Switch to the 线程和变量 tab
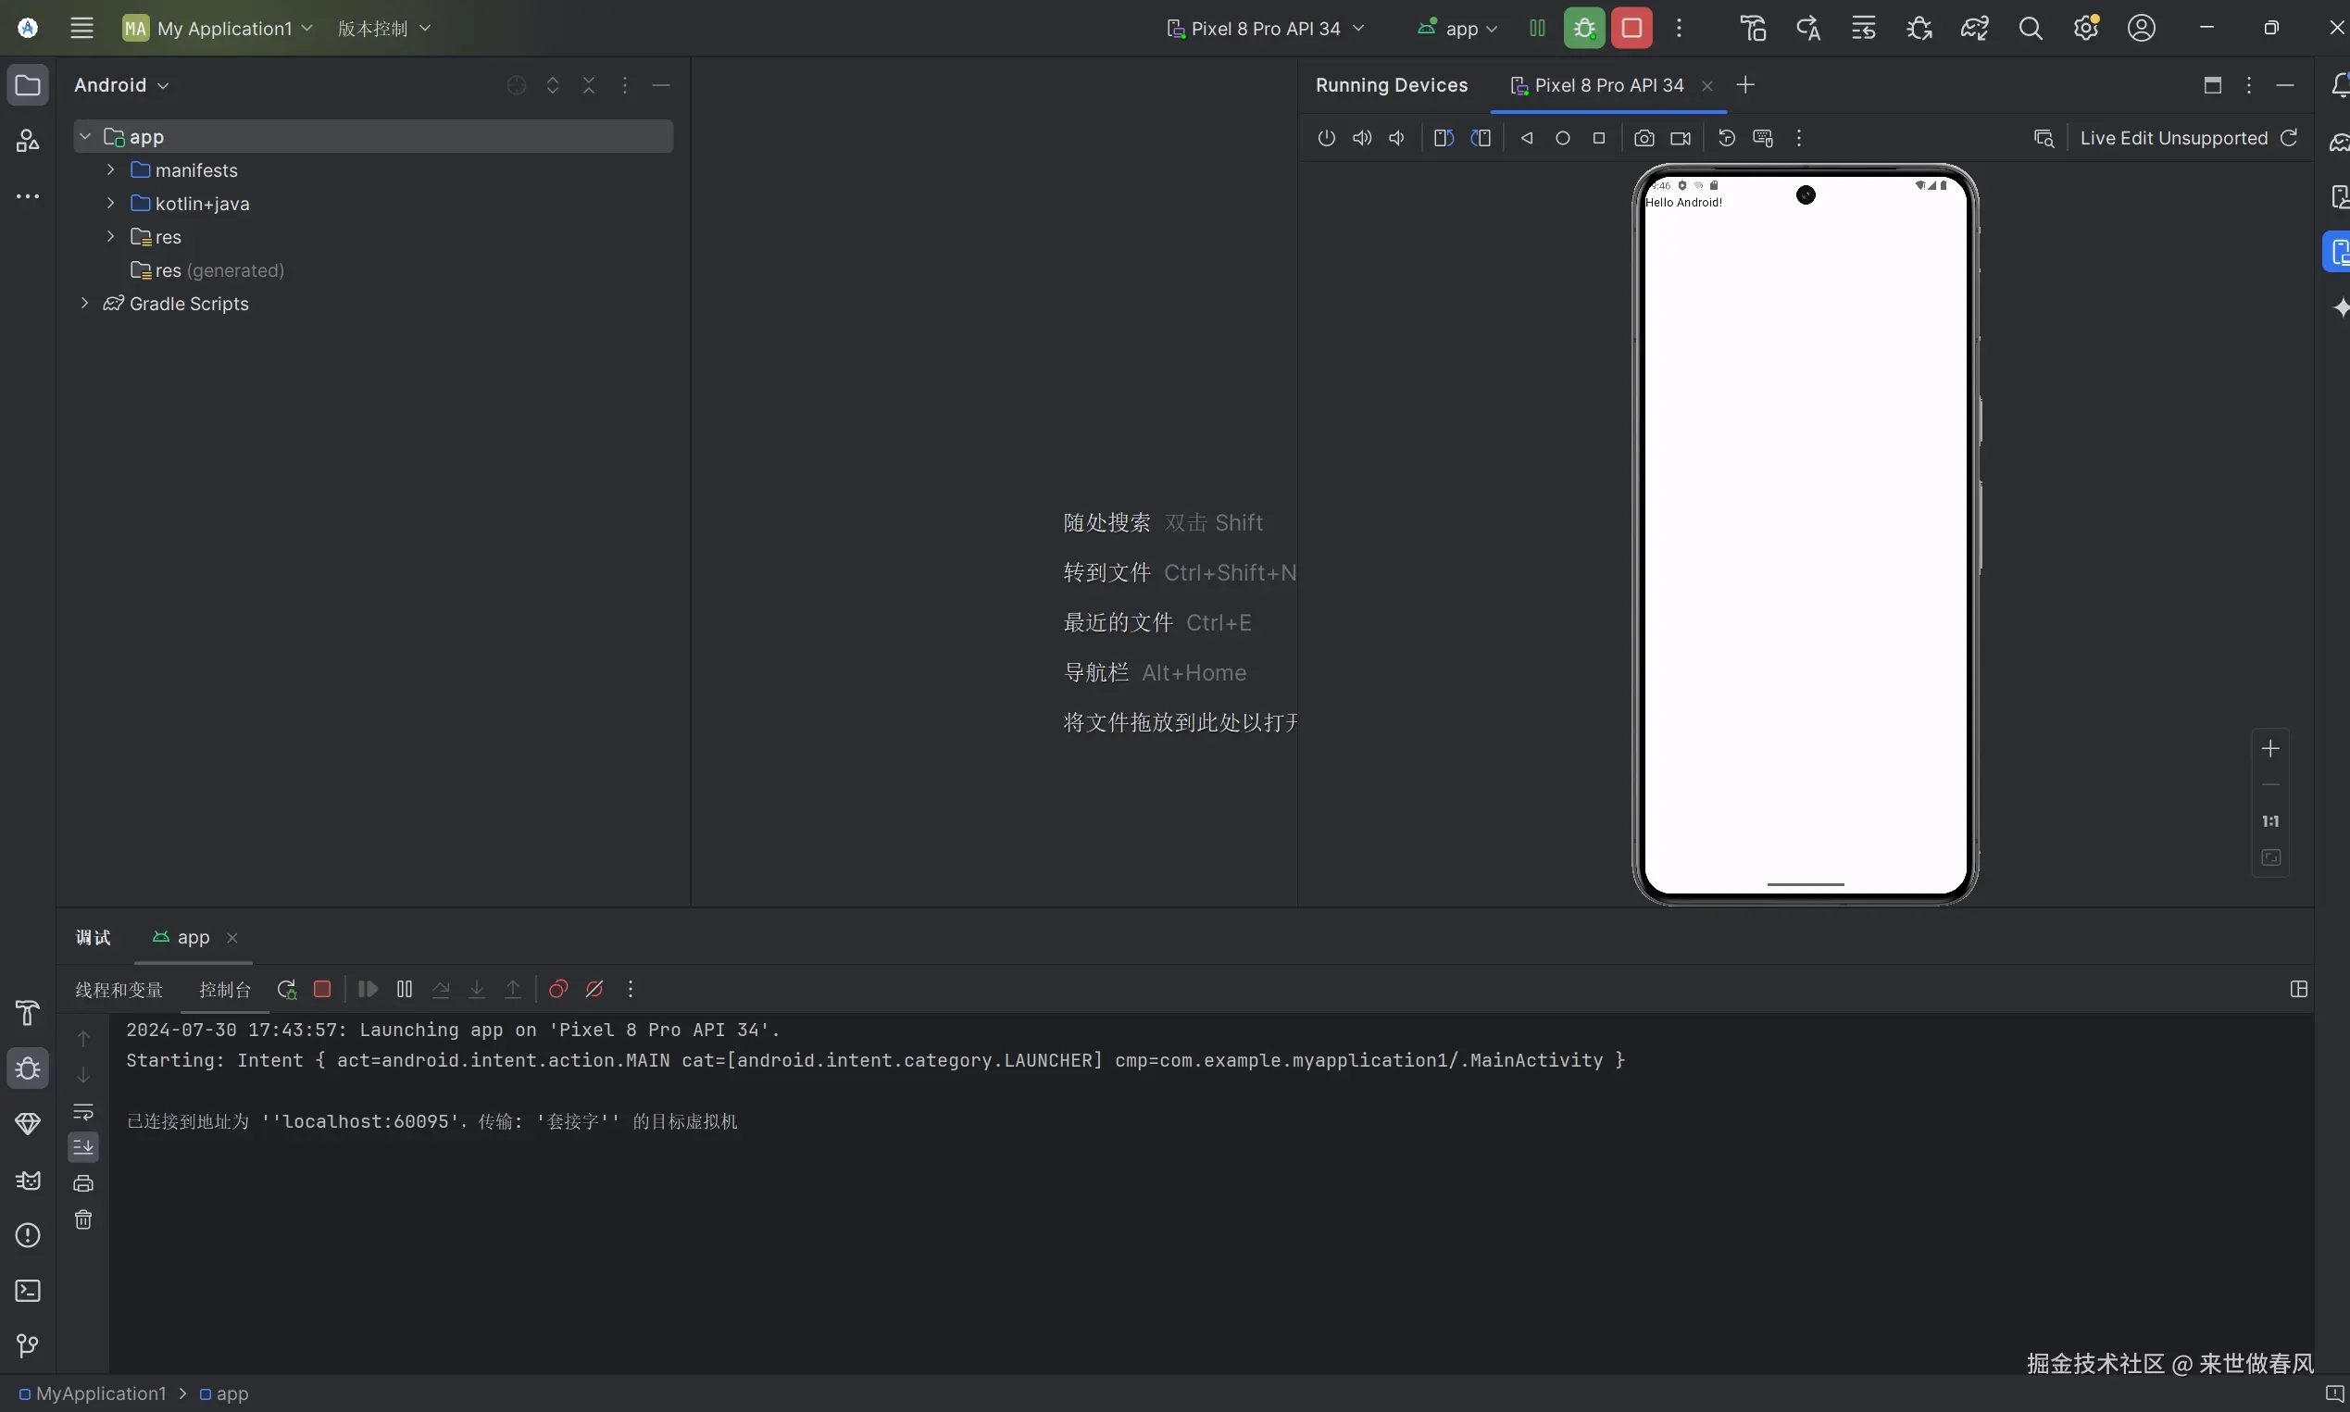2350x1412 pixels. [118, 990]
